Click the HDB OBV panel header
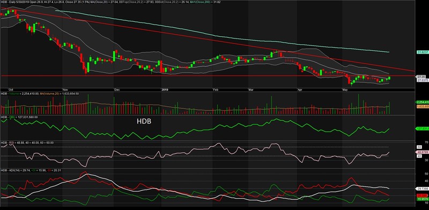Viewport: 429px width, 210px height. coord(19,117)
